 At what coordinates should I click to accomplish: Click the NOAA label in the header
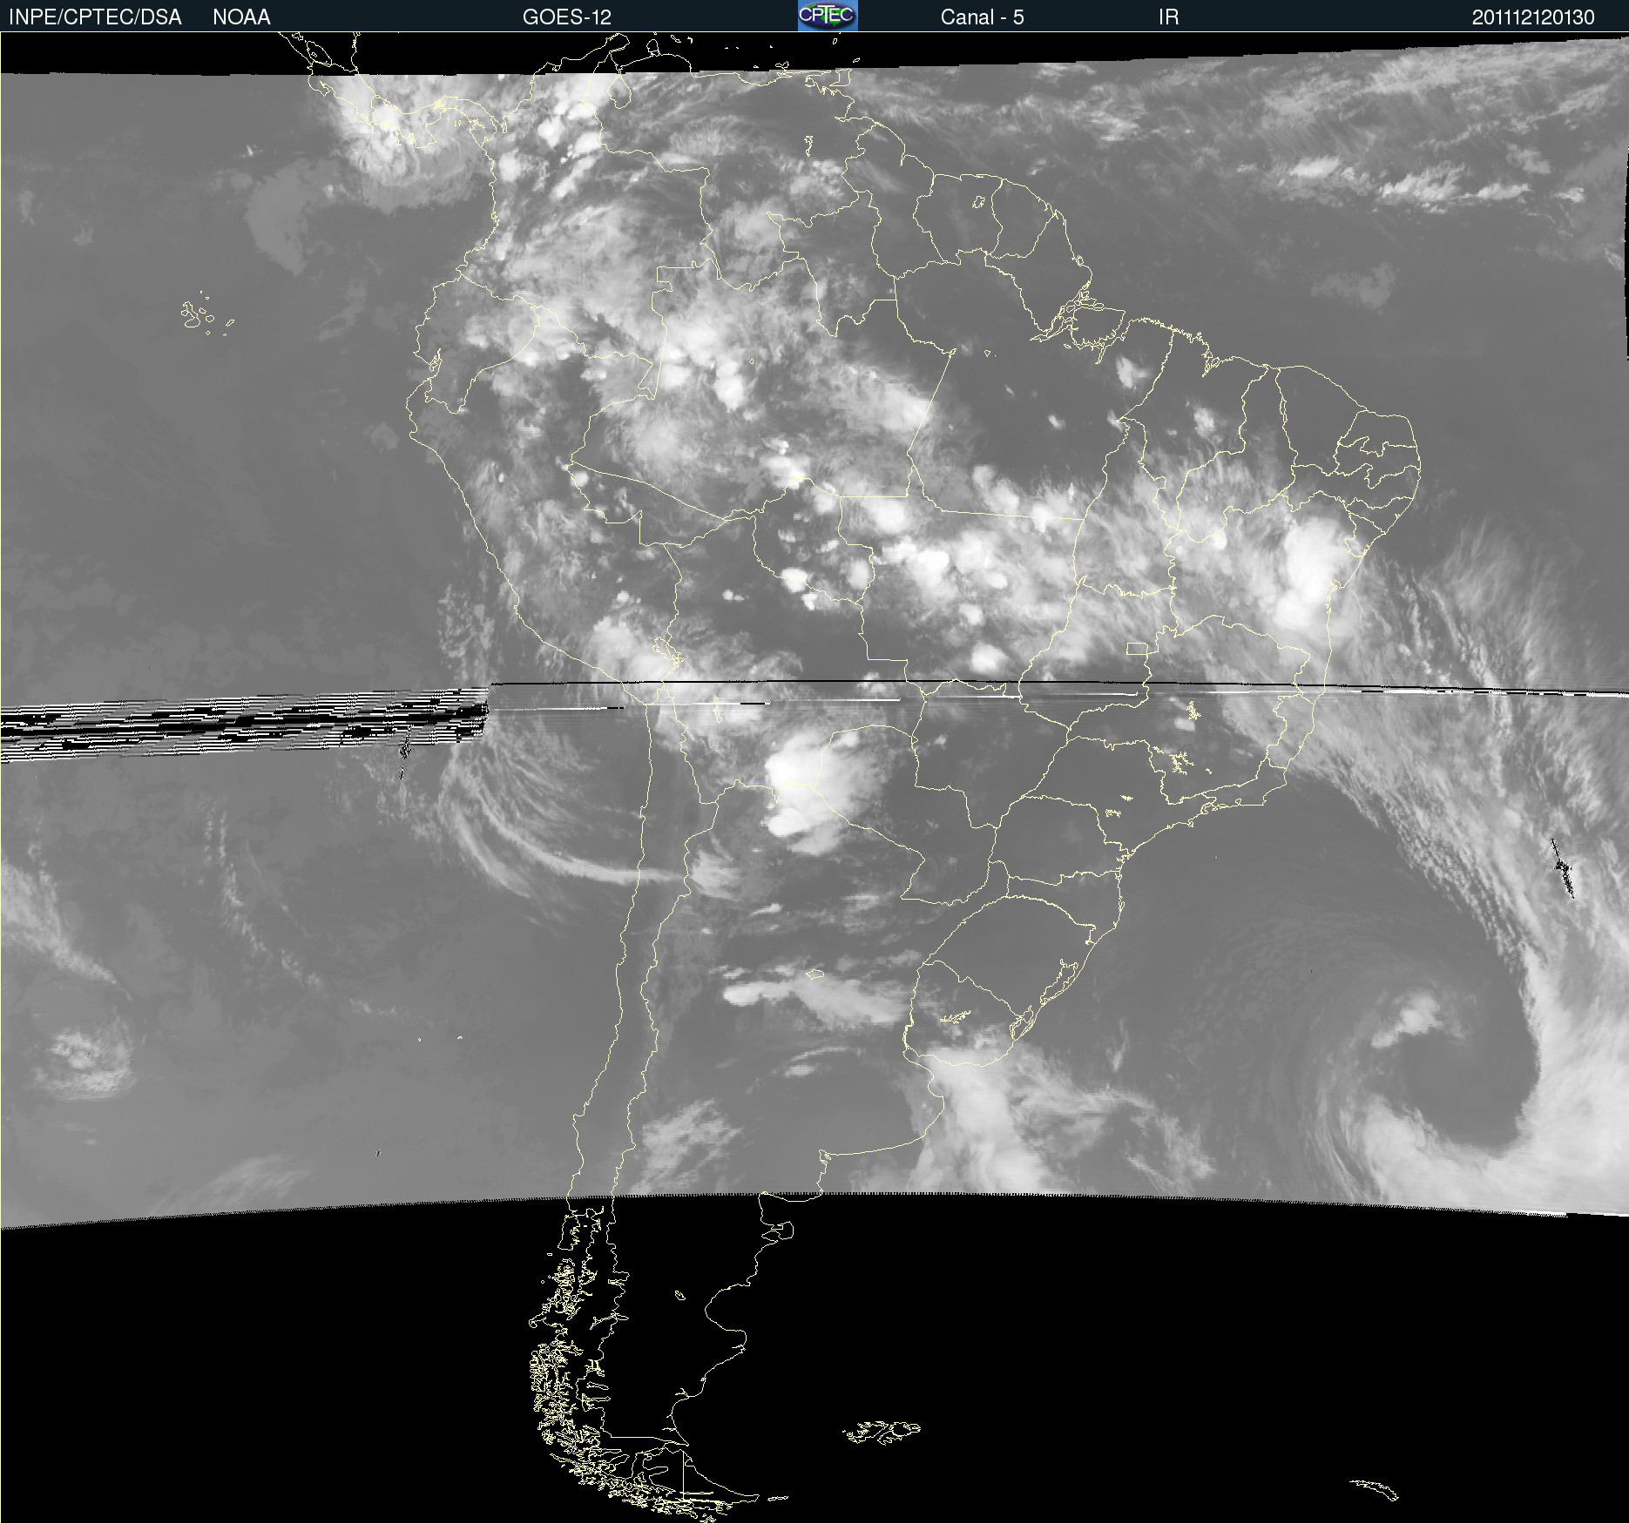point(241,17)
